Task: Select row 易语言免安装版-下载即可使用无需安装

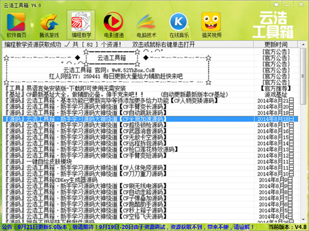Action: pyautogui.click(x=150, y=89)
